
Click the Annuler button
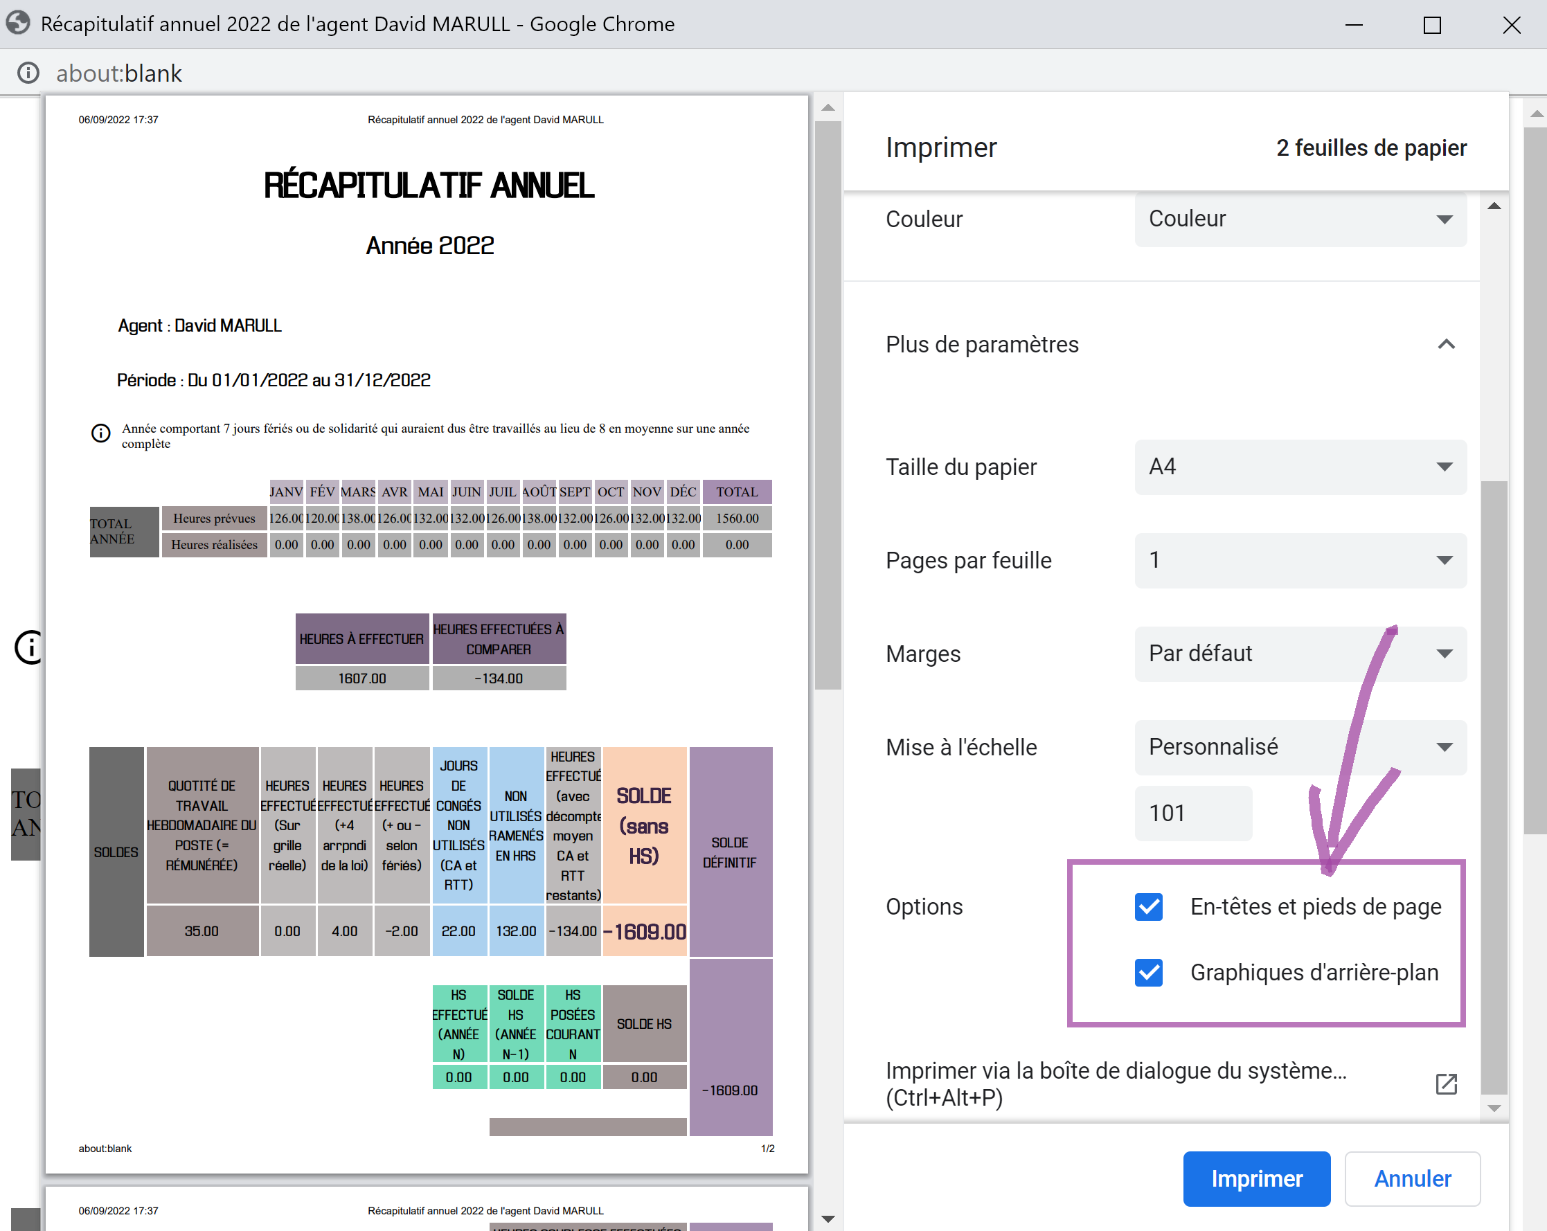[x=1412, y=1178]
